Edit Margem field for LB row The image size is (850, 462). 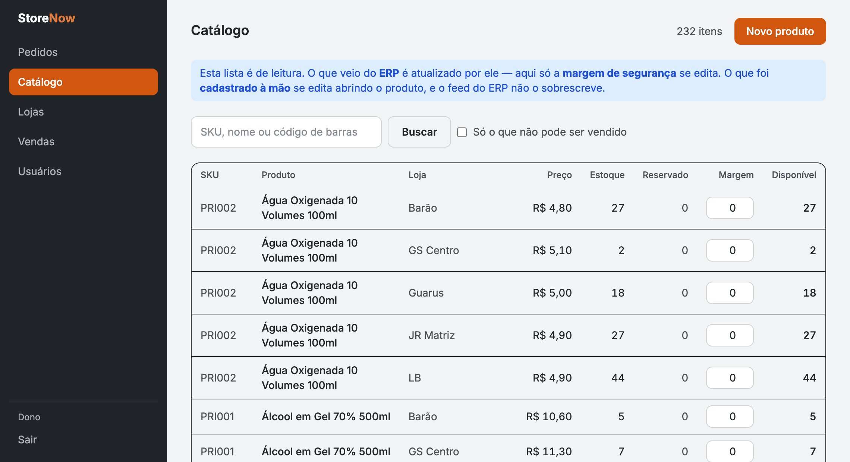click(x=730, y=378)
